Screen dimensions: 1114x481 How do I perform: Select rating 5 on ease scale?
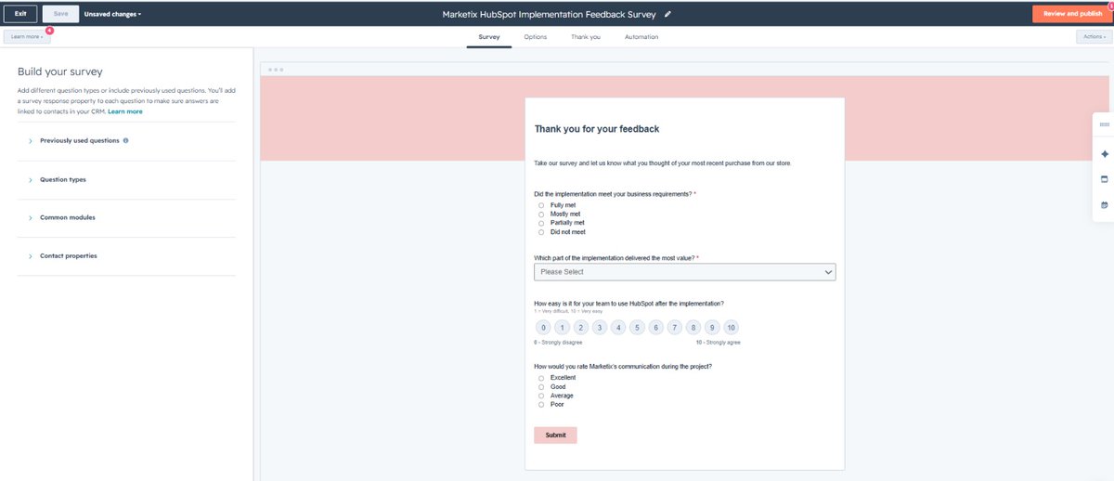click(x=637, y=327)
